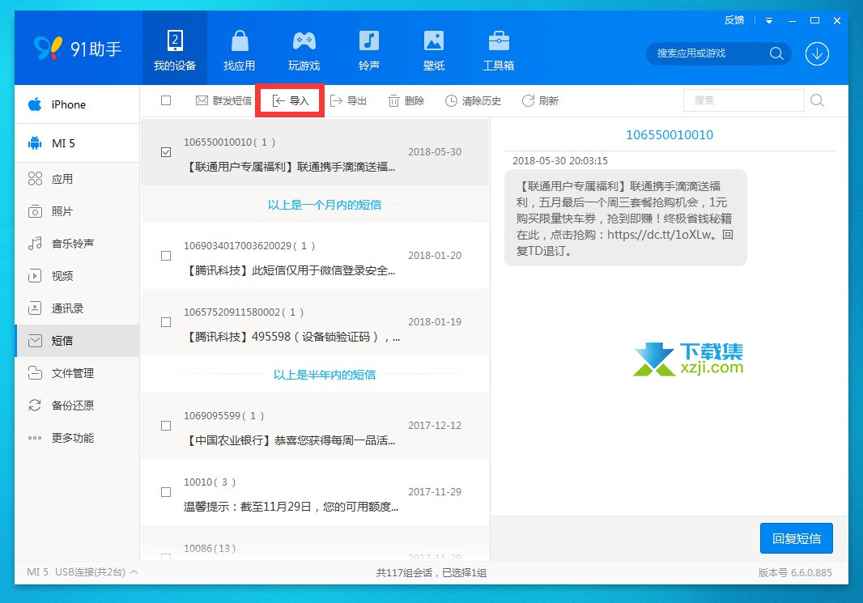Open the 找应用 store tab
Image resolution: width=863 pixels, height=603 pixels.
[240, 49]
